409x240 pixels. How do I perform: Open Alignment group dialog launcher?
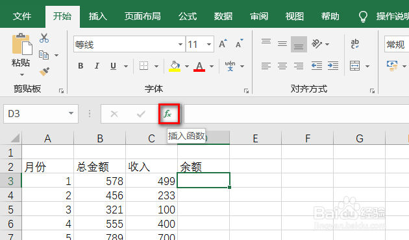[x=372, y=91]
